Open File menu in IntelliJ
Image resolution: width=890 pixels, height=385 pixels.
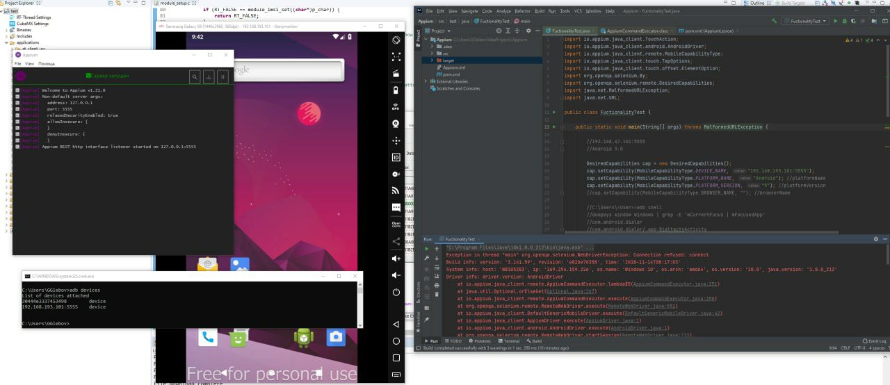click(429, 11)
